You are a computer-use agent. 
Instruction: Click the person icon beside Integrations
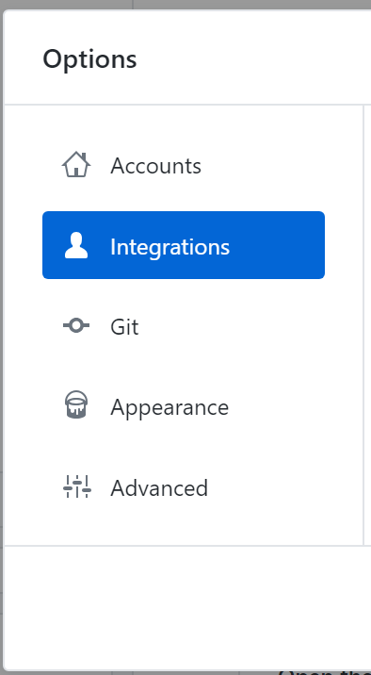76,245
